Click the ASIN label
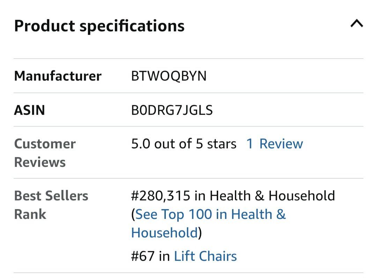This screenshot has height=278, width=377. (29, 110)
